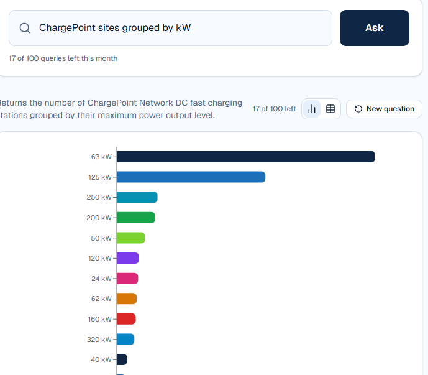Select the 250 kW teal bar
This screenshot has height=375, width=428.
(137, 197)
